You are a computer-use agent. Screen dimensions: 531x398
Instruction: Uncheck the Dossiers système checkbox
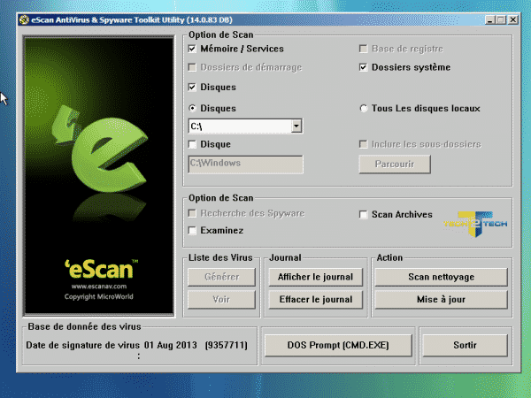click(x=363, y=67)
